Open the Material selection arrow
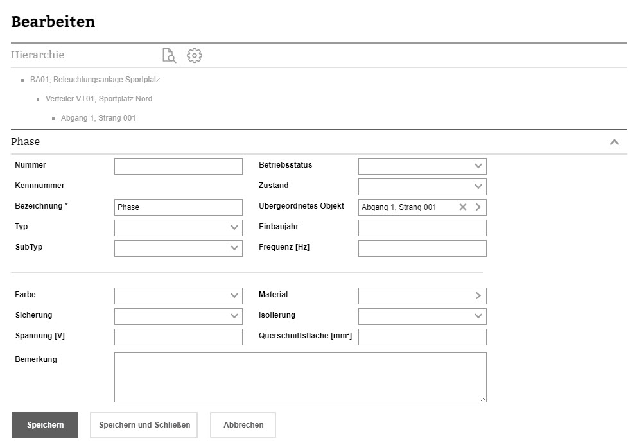 pyautogui.click(x=478, y=295)
